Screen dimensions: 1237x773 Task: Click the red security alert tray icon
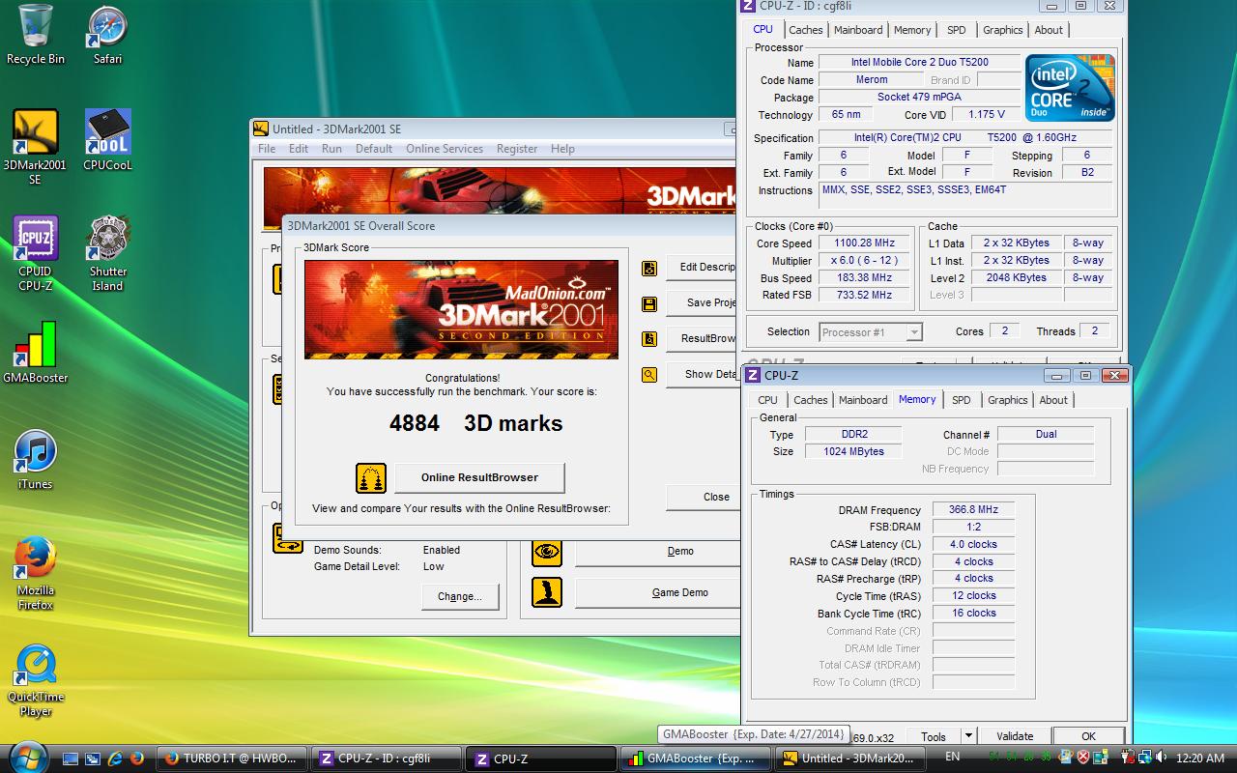1083,759
